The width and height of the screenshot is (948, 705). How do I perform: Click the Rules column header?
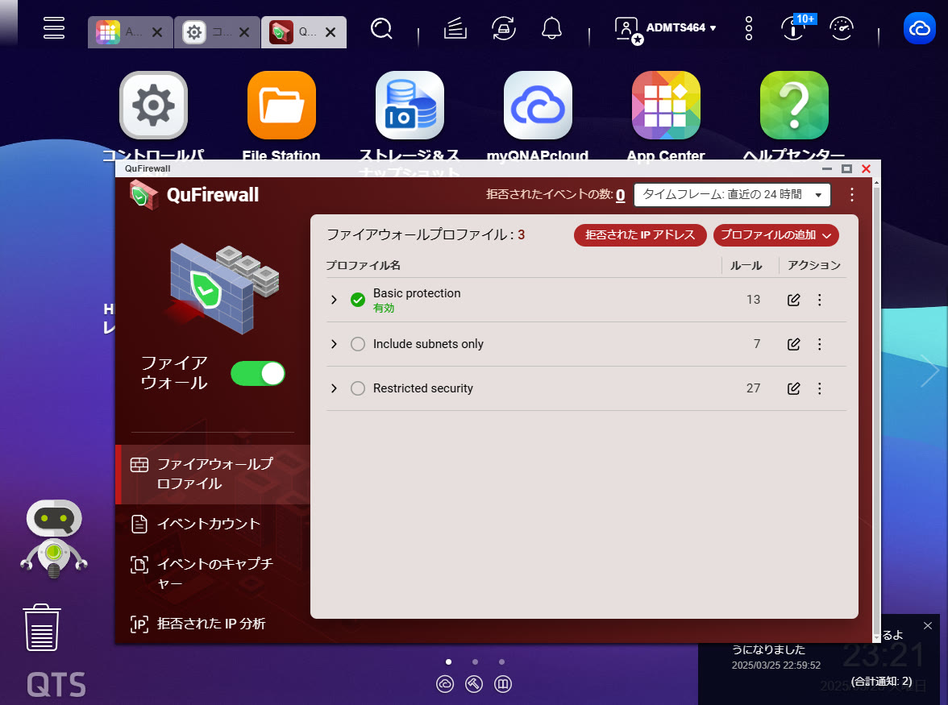coord(746,266)
